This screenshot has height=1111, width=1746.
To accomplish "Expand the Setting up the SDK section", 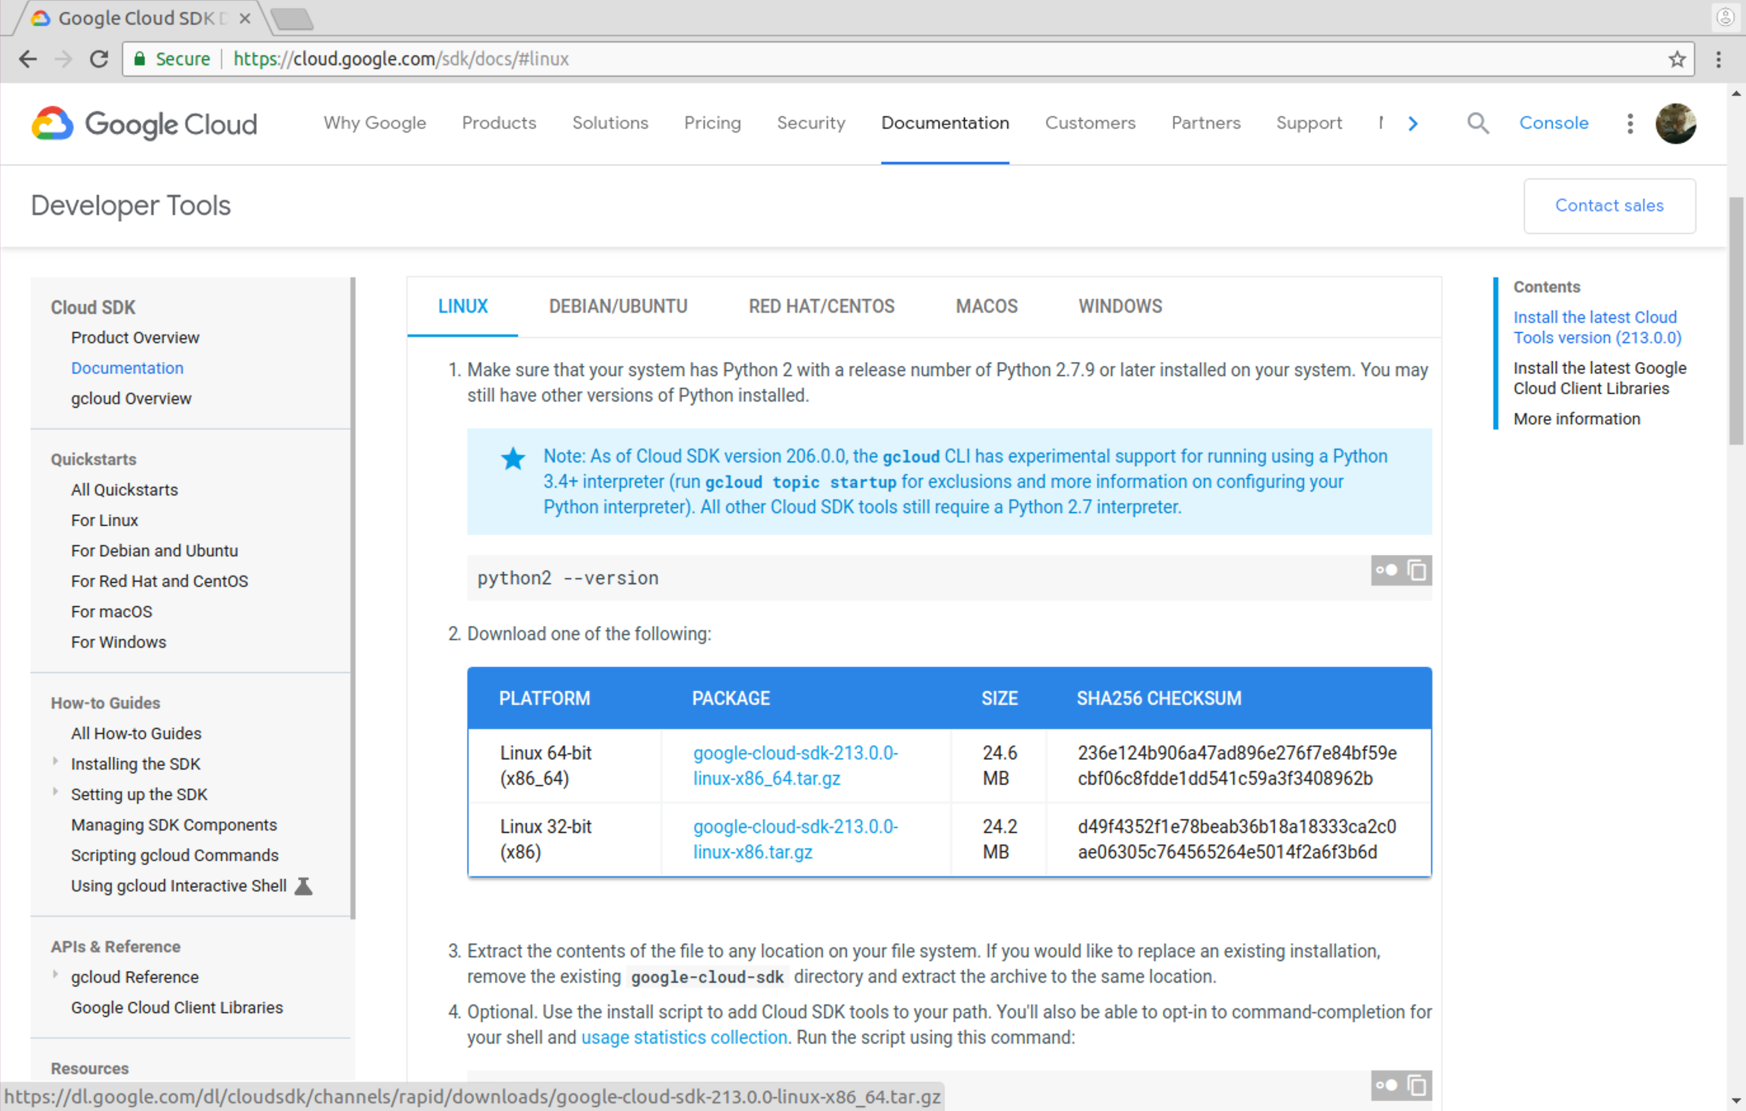I will (x=56, y=792).
